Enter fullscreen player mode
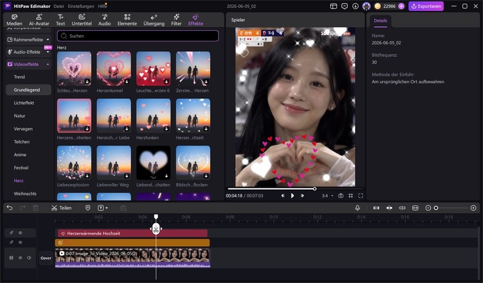Screen dimensions: 483x283 tap(360, 196)
